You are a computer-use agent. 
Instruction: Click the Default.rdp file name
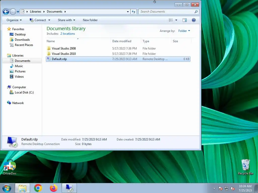tap(59, 59)
